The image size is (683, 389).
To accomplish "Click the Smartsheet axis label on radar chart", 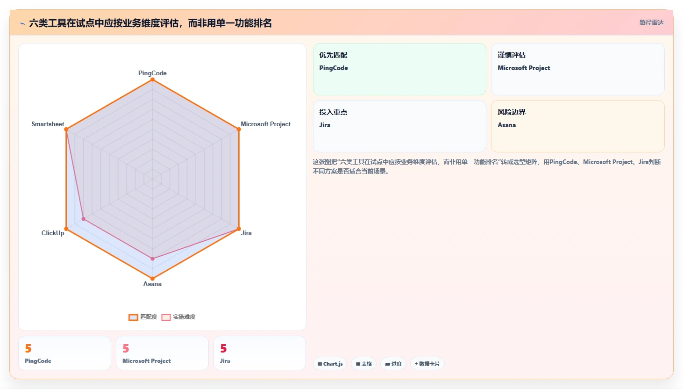I will pyautogui.click(x=48, y=124).
